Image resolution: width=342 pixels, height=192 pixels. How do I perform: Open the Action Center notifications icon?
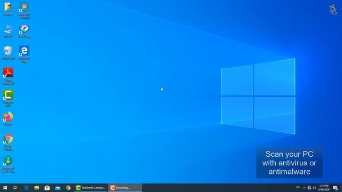tap(336, 188)
